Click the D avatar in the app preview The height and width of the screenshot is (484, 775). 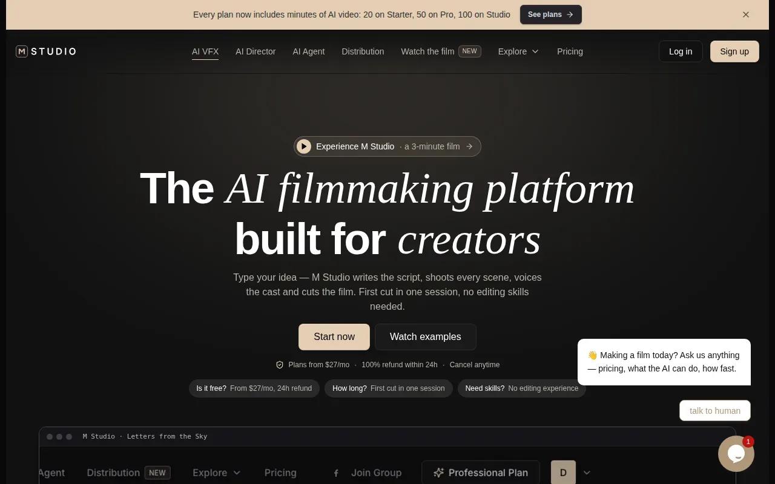[563, 473]
